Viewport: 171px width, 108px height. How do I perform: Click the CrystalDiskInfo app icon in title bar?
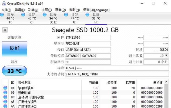[x=4, y=4]
